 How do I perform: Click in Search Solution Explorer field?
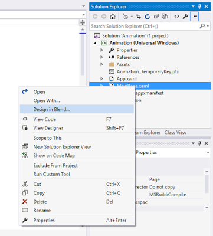[x=145, y=26]
